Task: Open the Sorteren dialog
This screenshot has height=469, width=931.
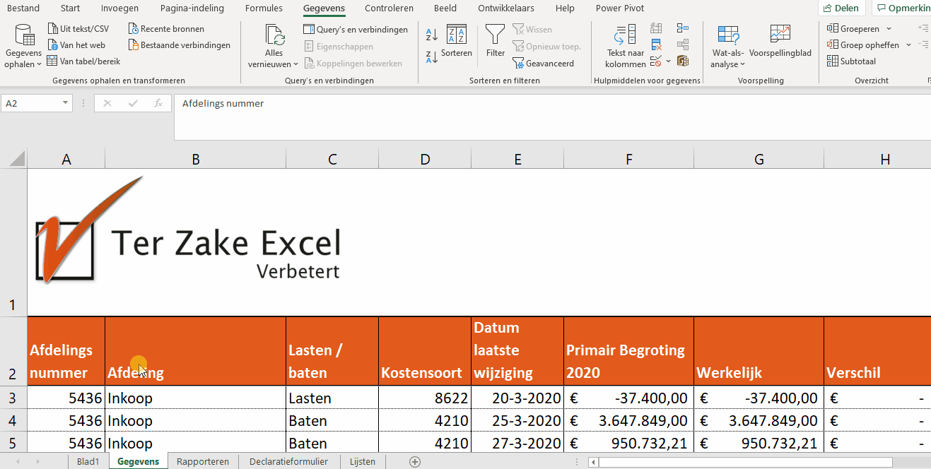Action: 457,41
